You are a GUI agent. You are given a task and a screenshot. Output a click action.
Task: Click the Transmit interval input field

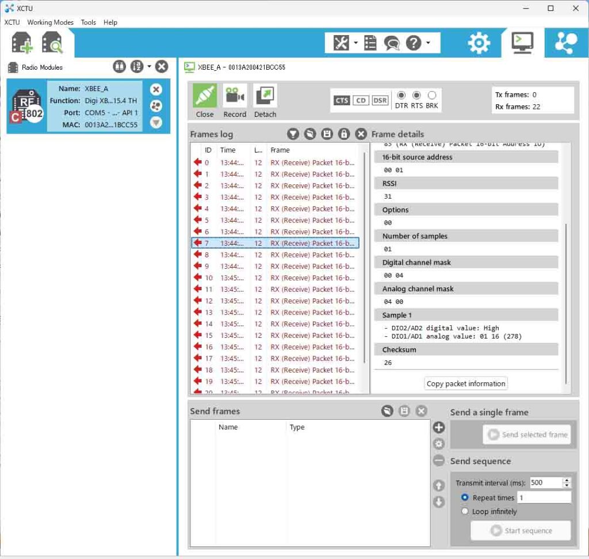(546, 482)
